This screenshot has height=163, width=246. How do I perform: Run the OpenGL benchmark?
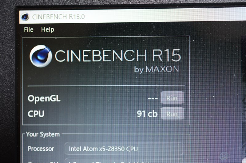tap(172, 98)
